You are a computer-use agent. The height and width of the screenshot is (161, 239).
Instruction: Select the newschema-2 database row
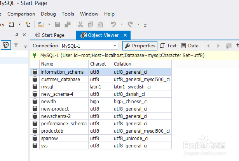click(101, 116)
